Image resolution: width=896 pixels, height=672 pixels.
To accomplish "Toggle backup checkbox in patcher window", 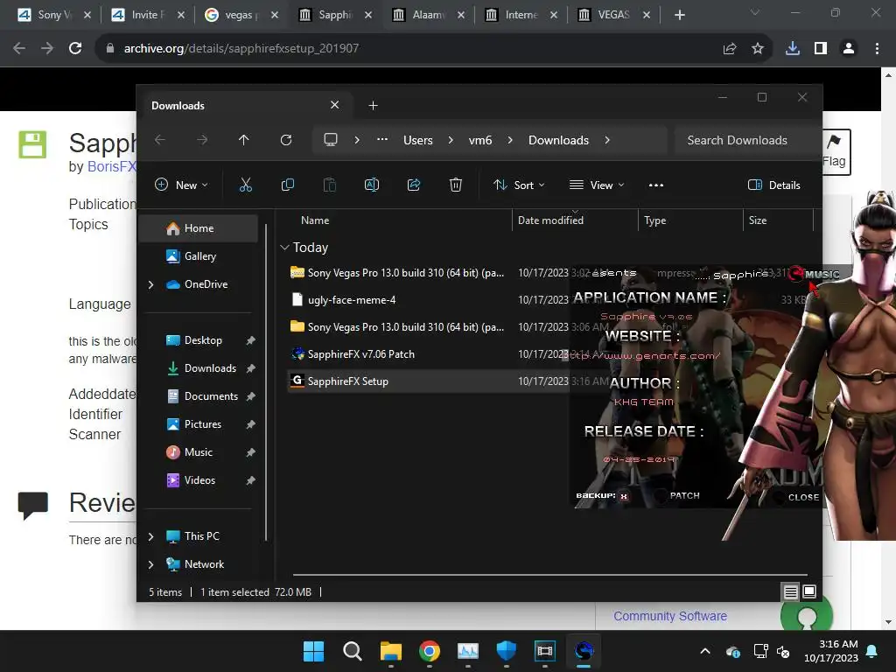I will (x=624, y=497).
